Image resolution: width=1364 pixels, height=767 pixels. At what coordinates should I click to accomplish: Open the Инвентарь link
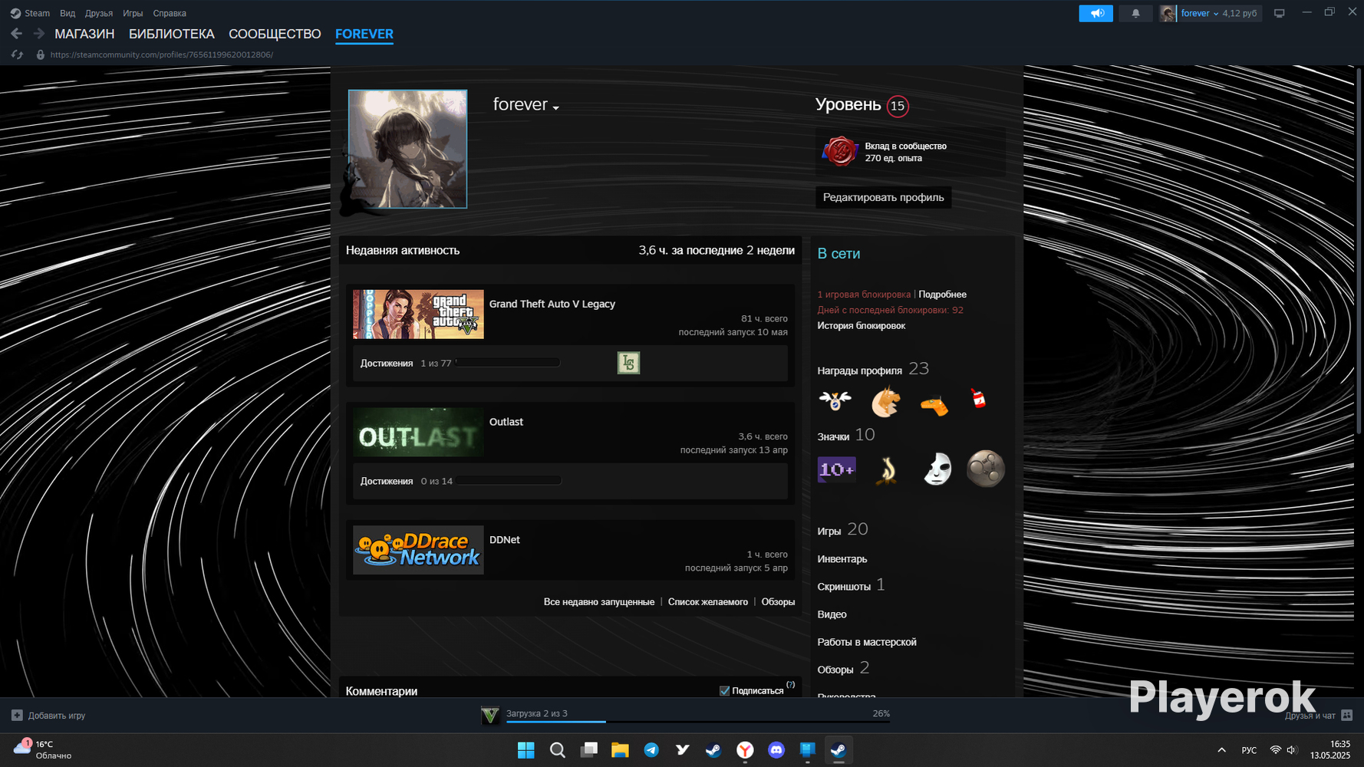coord(842,559)
